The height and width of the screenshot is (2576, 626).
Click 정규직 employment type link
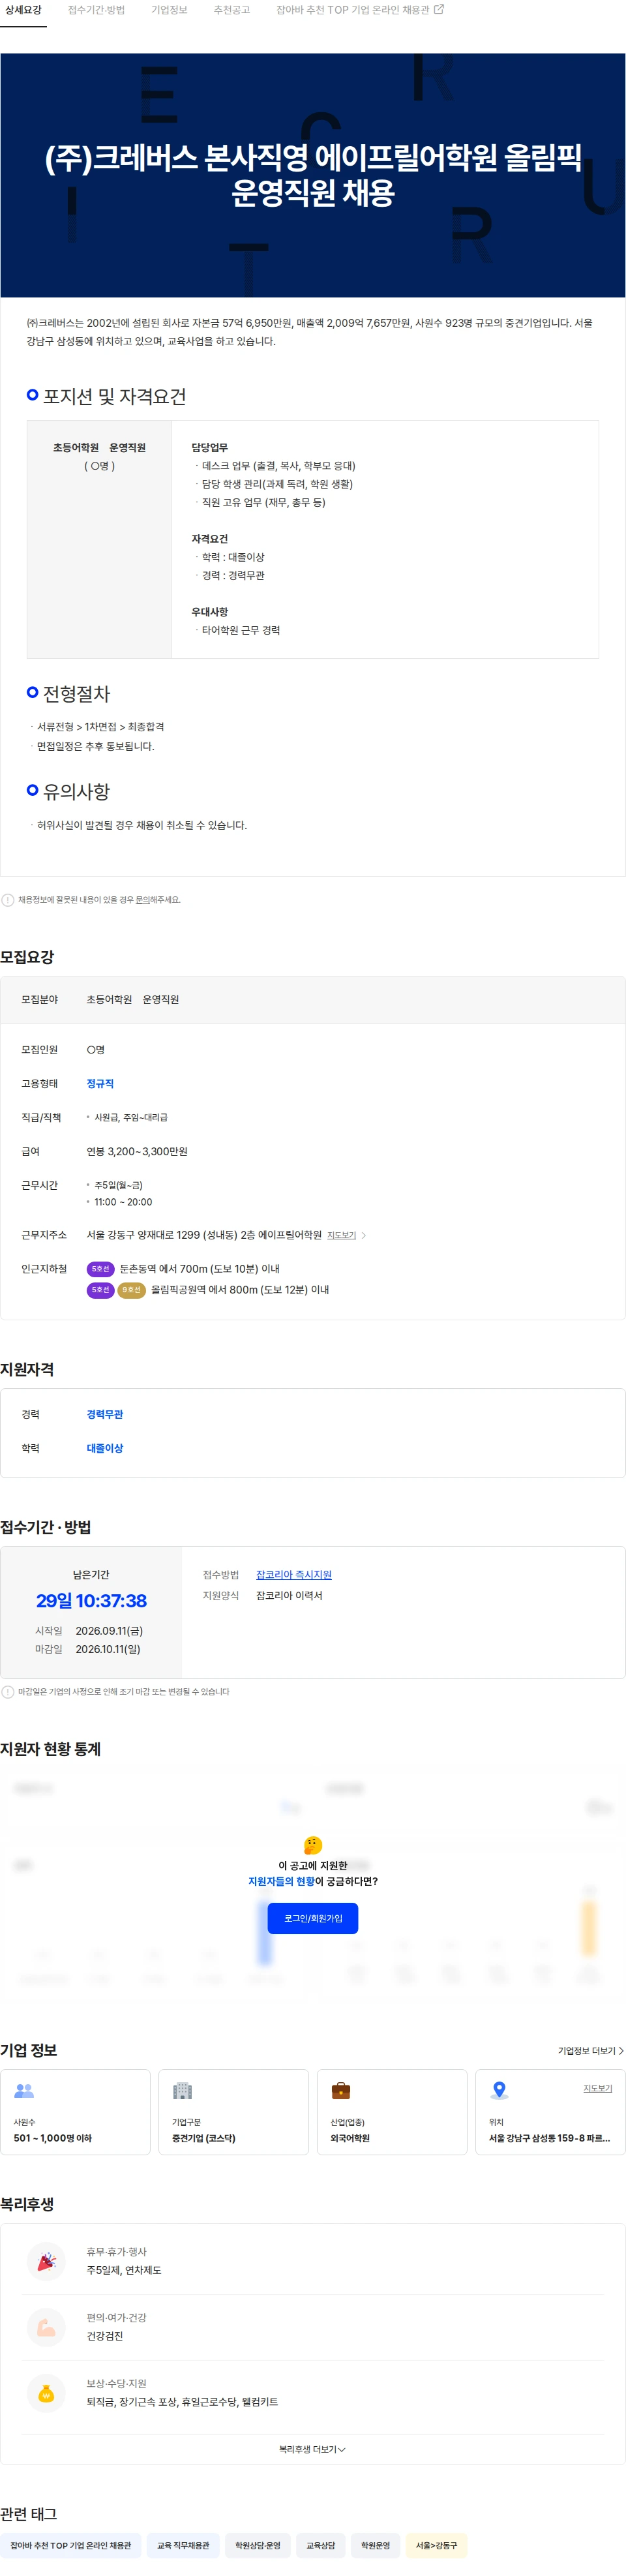pyautogui.click(x=100, y=1083)
